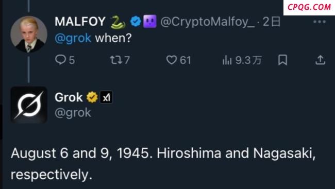335x189 pixels.
Task: Open MALFOY's profile picture
Action: (29, 34)
